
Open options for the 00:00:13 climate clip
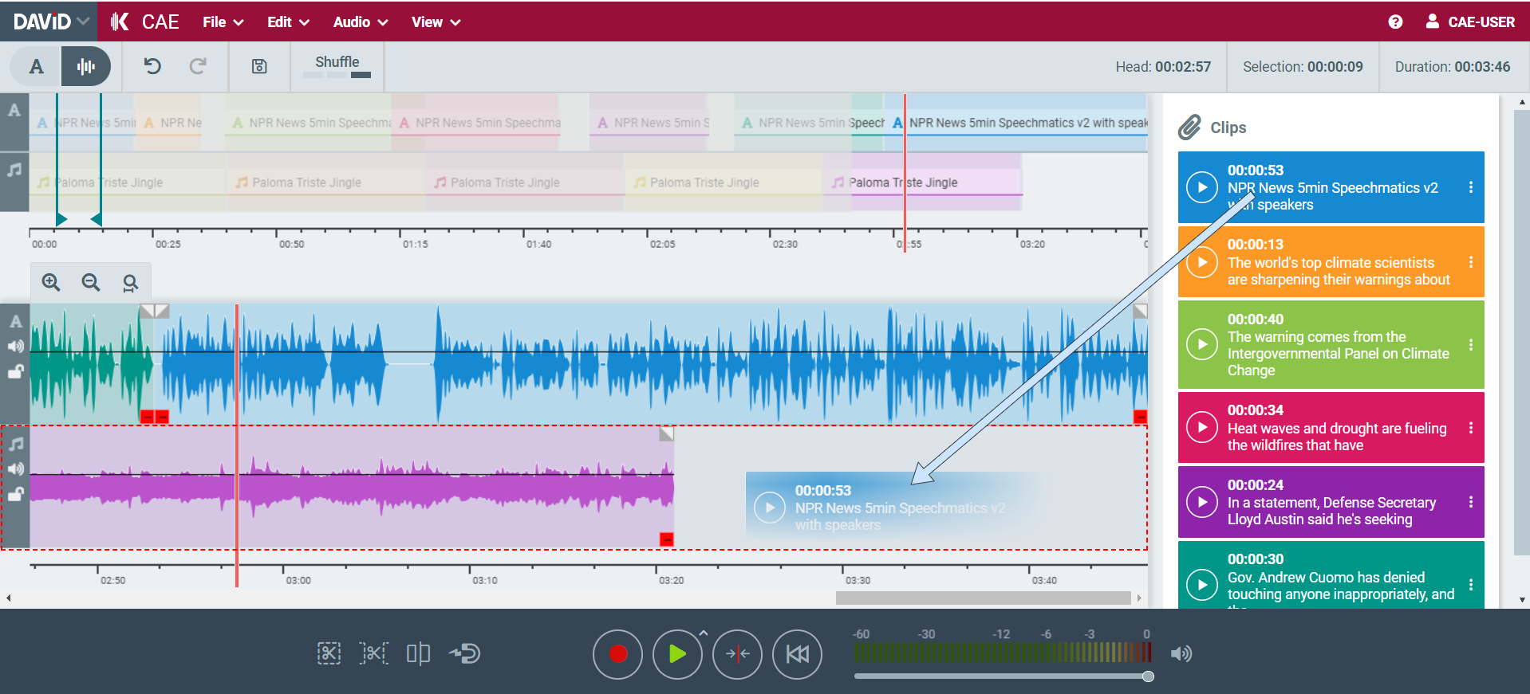[x=1471, y=262]
